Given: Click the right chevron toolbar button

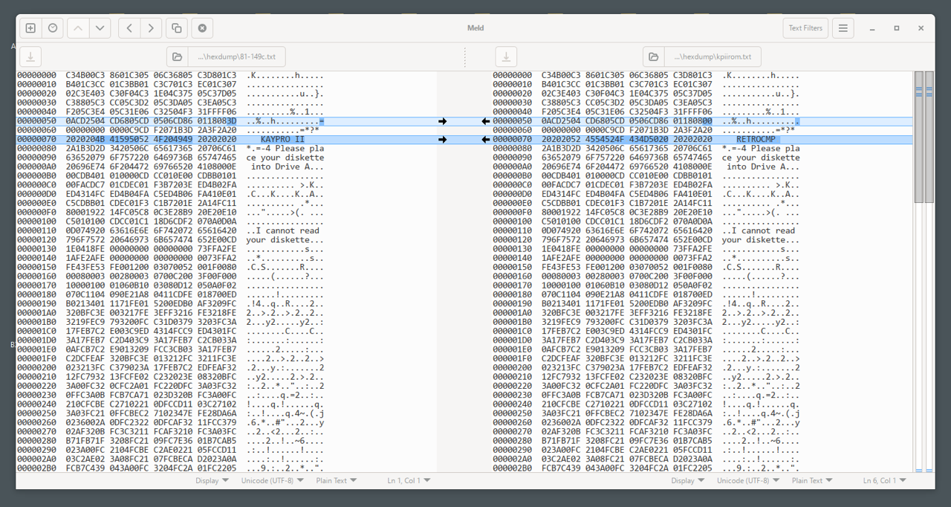Looking at the screenshot, I should pyautogui.click(x=151, y=28).
